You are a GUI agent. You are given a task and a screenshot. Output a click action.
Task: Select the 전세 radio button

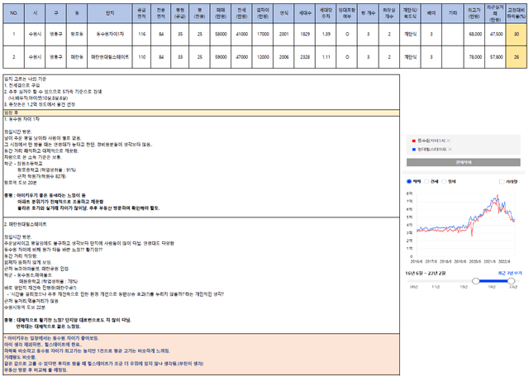427,182
